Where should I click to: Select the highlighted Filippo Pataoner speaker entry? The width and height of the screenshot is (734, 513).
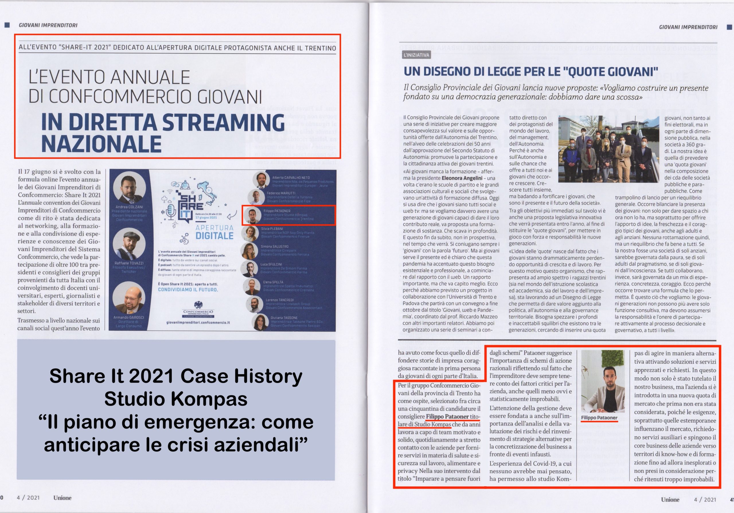pyautogui.click(x=288, y=215)
